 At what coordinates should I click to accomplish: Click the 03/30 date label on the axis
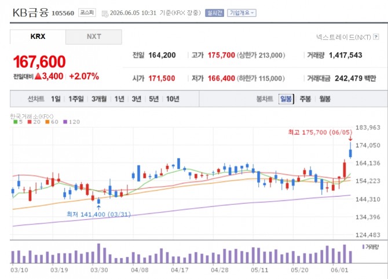point(99,270)
